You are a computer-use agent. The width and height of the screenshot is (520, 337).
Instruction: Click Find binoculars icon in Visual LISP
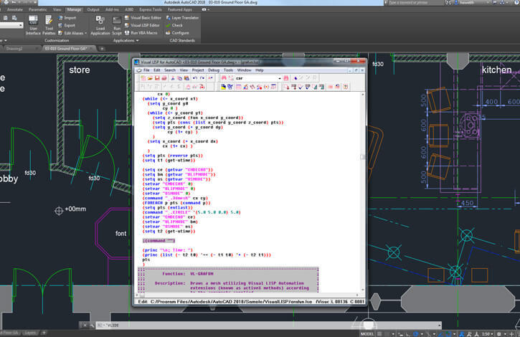pos(224,78)
